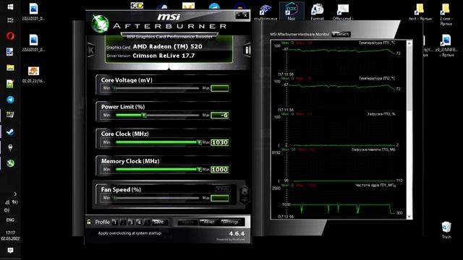Select Profile slot 2
Viewport: 463px width, 260px height.
pos(123,222)
